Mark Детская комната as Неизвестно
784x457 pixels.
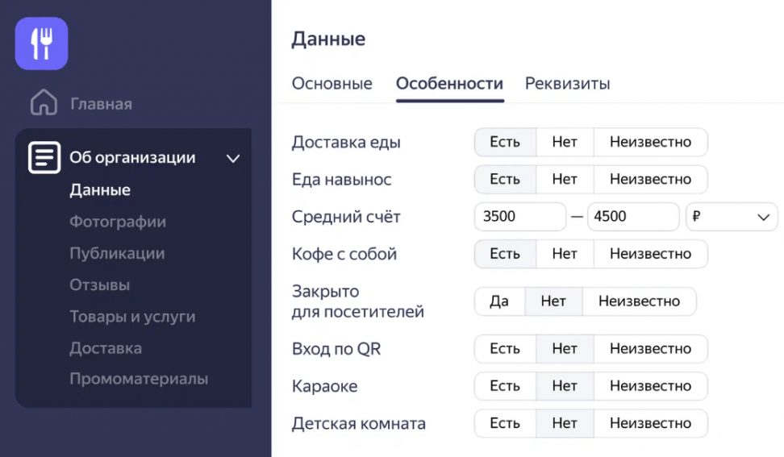click(650, 423)
